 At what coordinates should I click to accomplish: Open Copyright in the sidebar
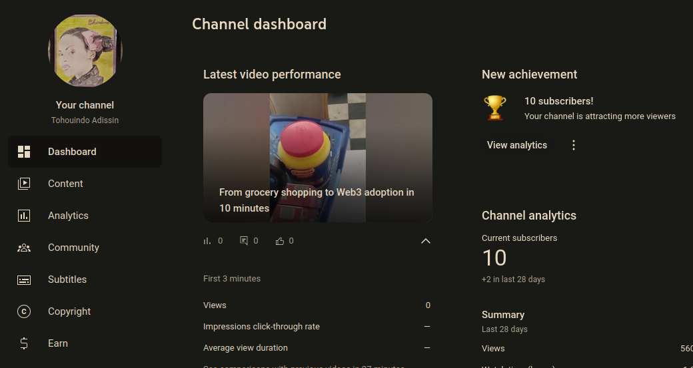85,311
